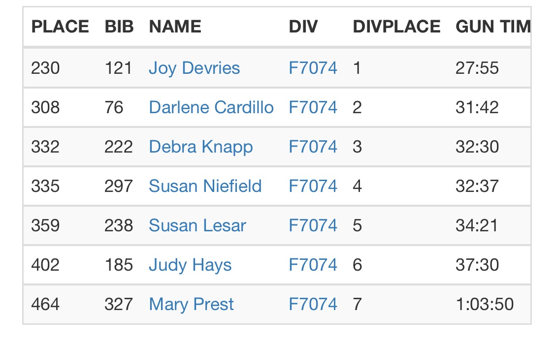Open Joy Devries runner profile link
Viewport: 554px width, 346px height.
click(194, 68)
